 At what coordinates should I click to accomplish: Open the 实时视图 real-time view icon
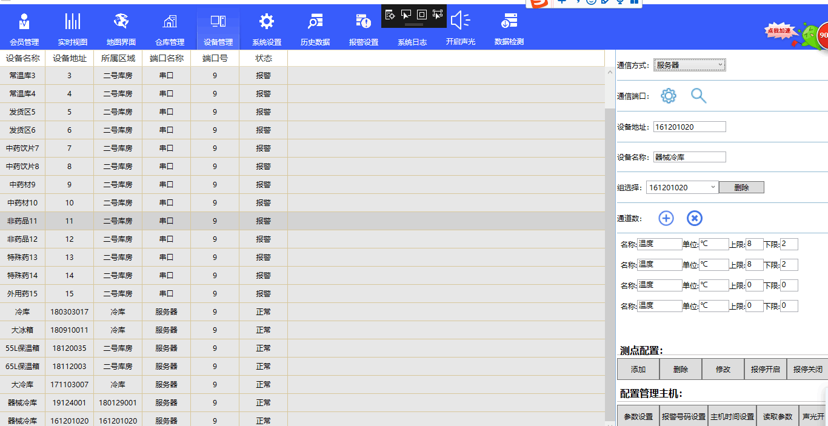coord(73,22)
